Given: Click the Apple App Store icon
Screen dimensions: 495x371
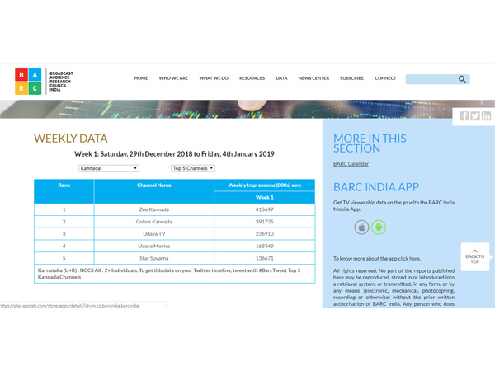Looking at the screenshot, I should (x=361, y=227).
